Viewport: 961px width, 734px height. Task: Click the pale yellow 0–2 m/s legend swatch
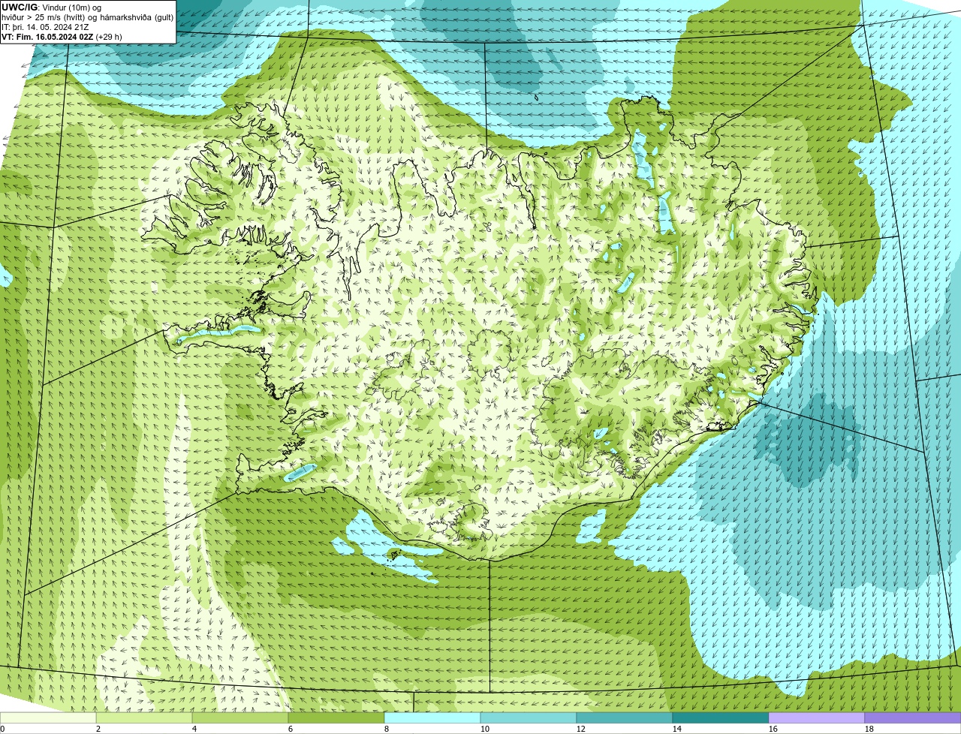(48, 717)
